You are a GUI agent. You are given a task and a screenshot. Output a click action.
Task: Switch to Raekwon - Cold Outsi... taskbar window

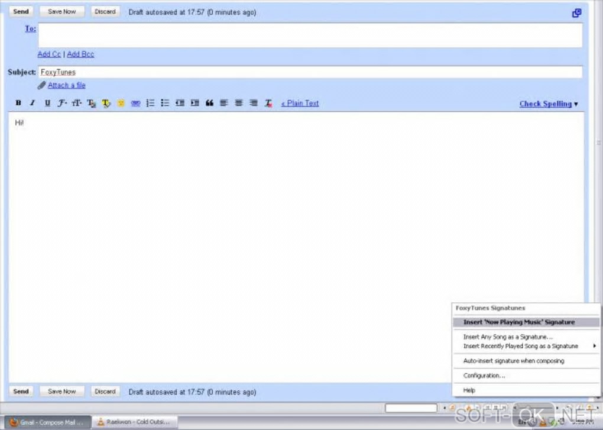(x=135, y=422)
